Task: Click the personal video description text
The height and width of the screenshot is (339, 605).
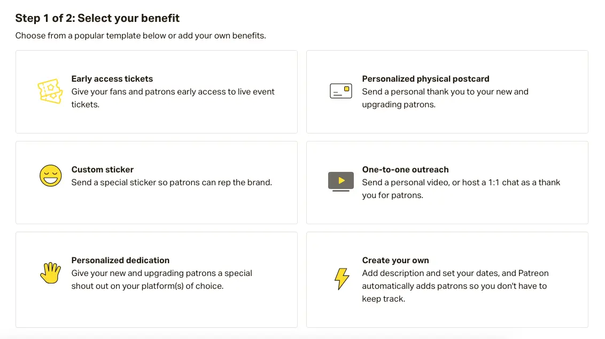Action: tap(461, 189)
